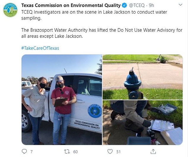Click the tweet text about Lake Jackson sampling

[94, 15]
